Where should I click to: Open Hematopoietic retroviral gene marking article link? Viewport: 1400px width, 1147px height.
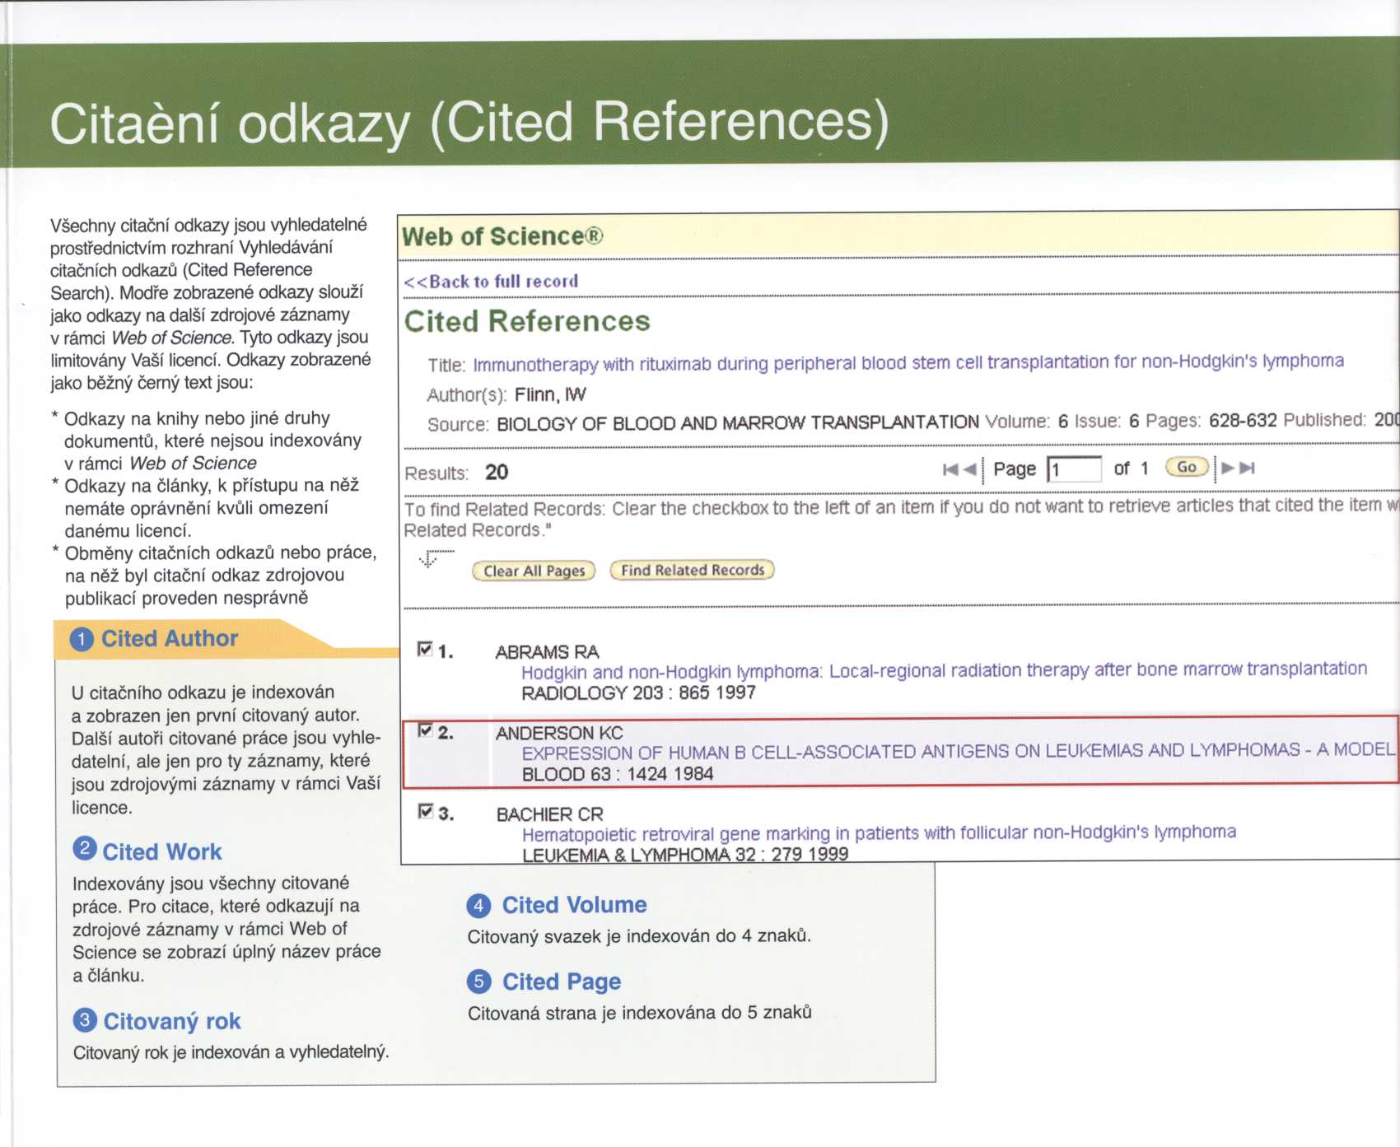click(879, 832)
